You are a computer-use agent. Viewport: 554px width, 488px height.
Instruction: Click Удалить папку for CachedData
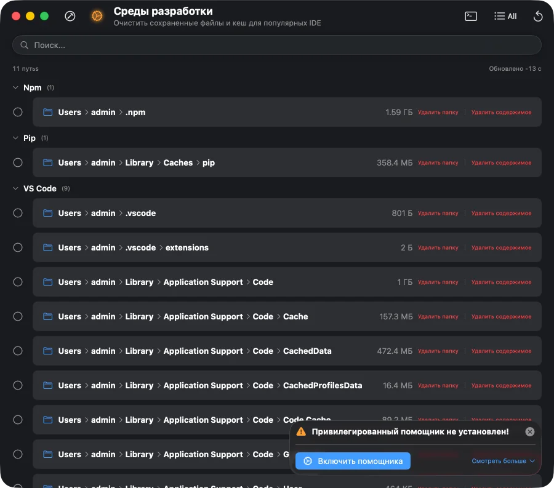pyautogui.click(x=438, y=351)
